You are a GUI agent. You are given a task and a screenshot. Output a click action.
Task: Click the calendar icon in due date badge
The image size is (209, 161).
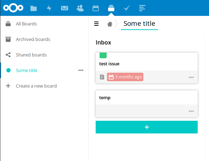coord(111,77)
